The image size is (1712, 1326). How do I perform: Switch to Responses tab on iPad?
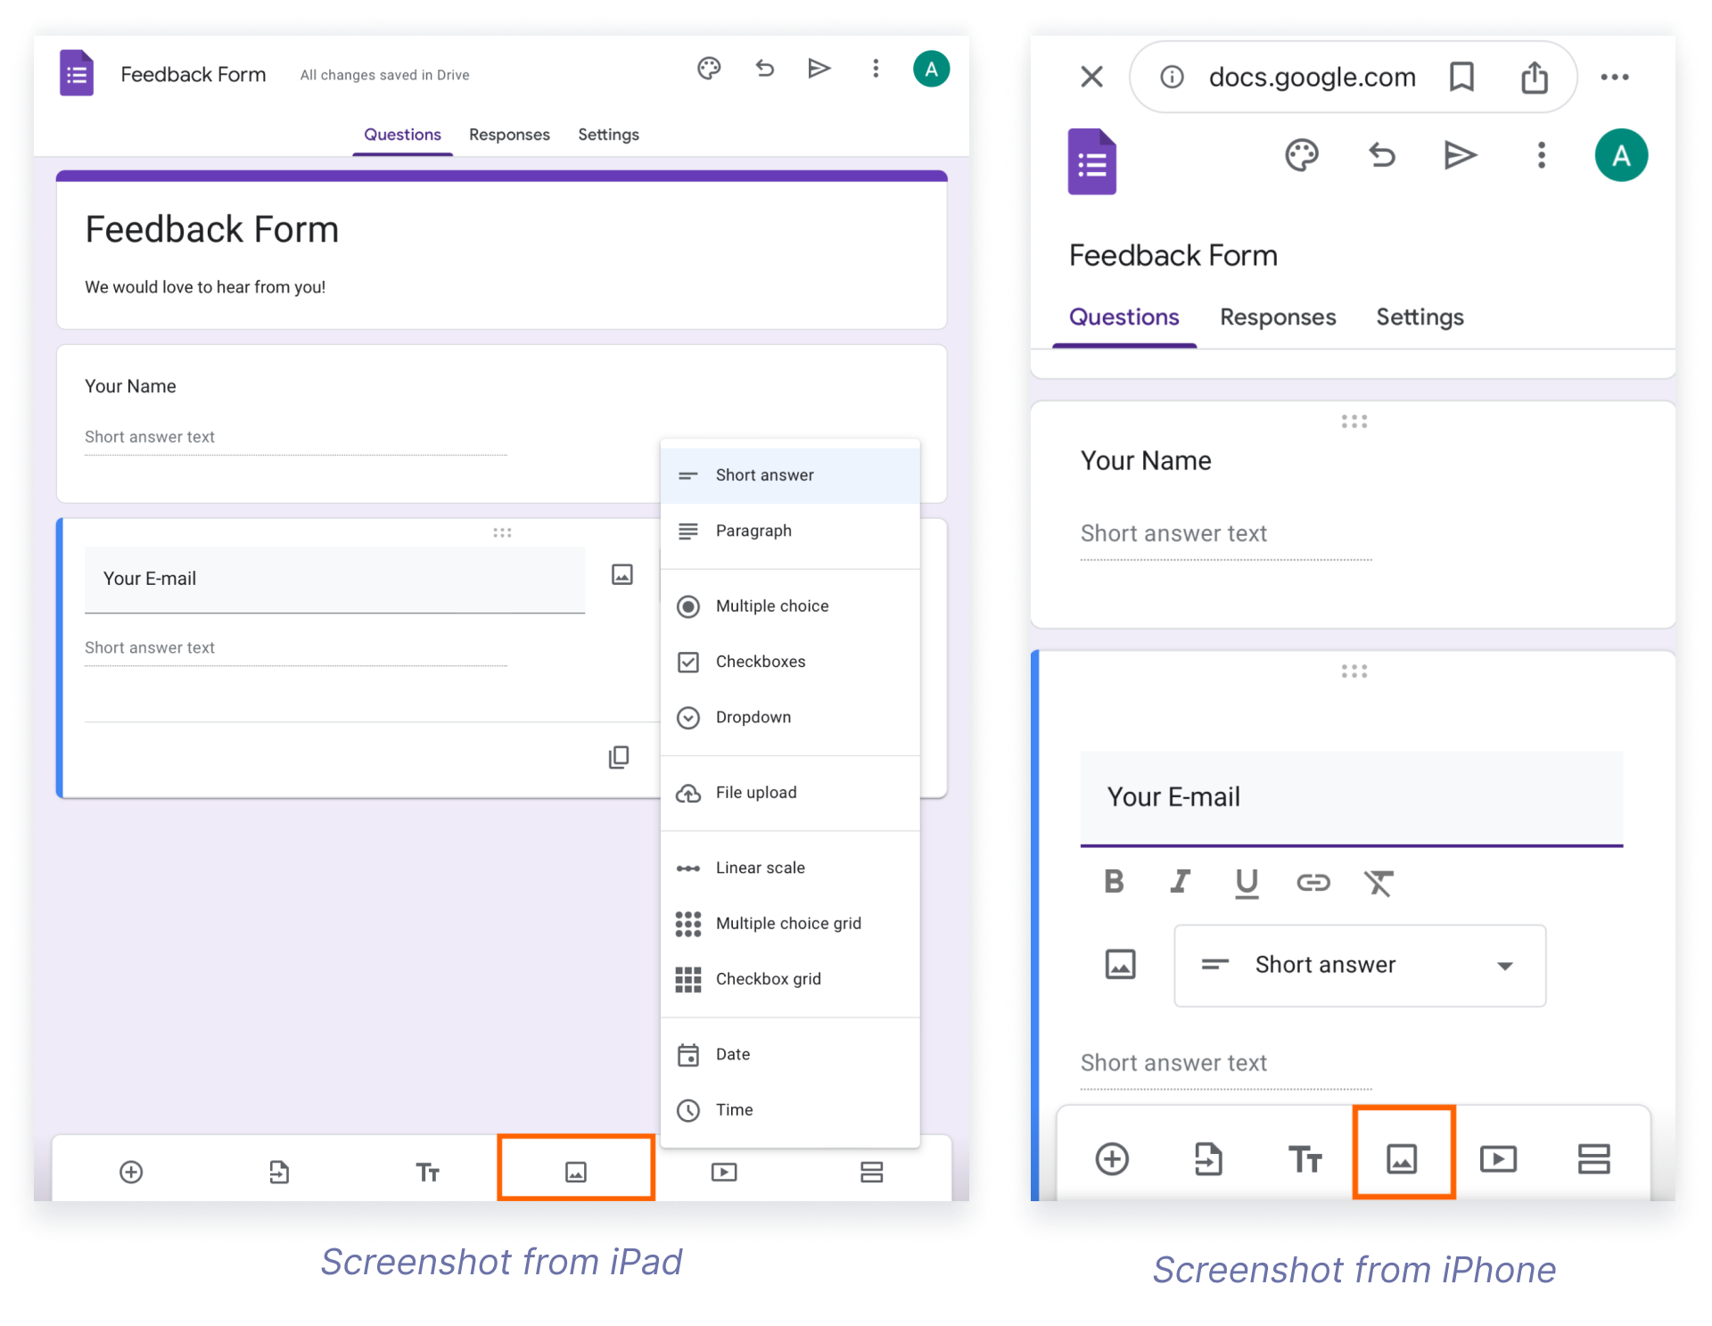tap(509, 135)
